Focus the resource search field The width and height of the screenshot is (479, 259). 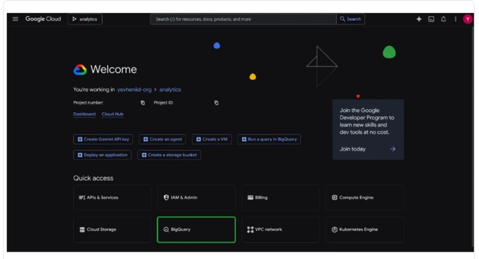click(243, 19)
